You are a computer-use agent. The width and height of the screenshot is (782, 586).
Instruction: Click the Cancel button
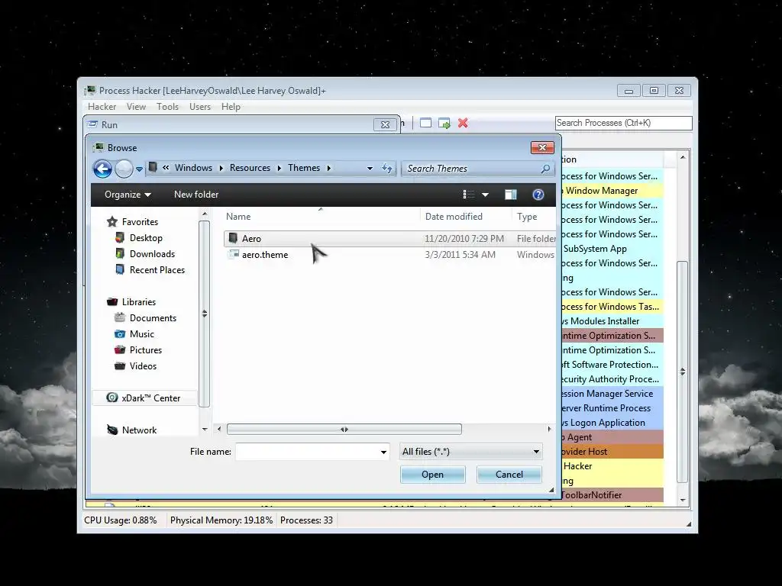tap(509, 475)
